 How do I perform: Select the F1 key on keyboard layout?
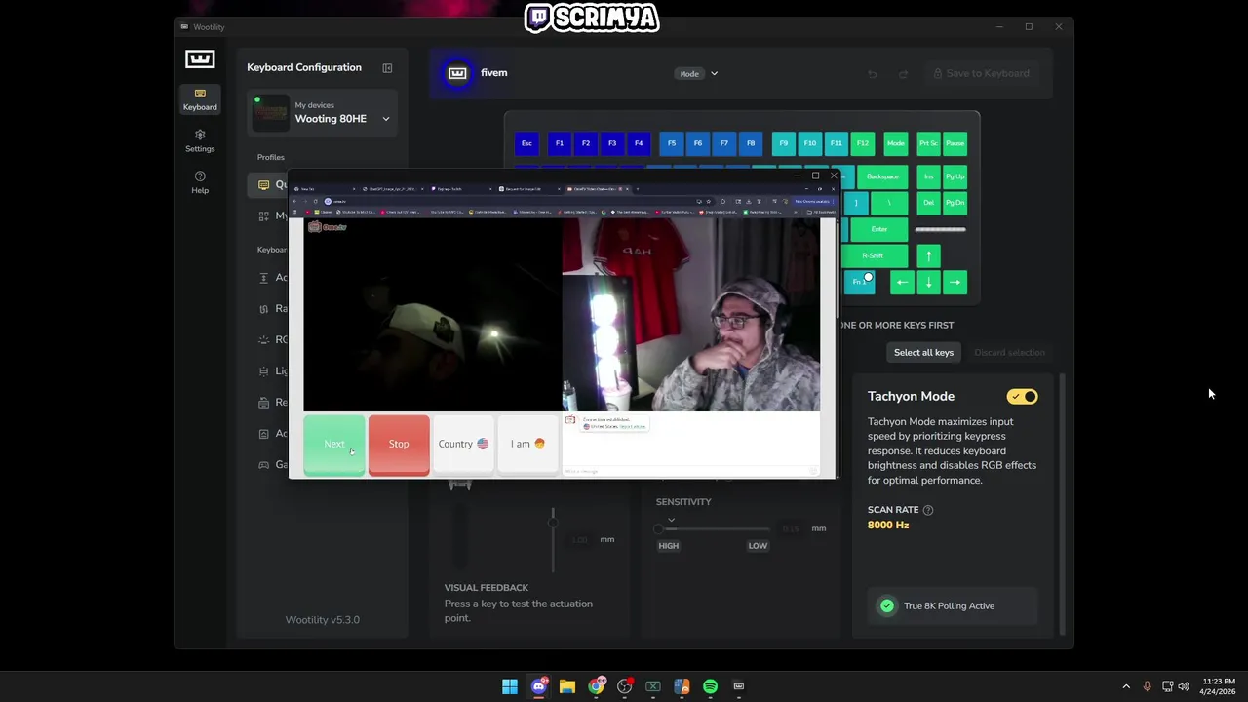[560, 143]
